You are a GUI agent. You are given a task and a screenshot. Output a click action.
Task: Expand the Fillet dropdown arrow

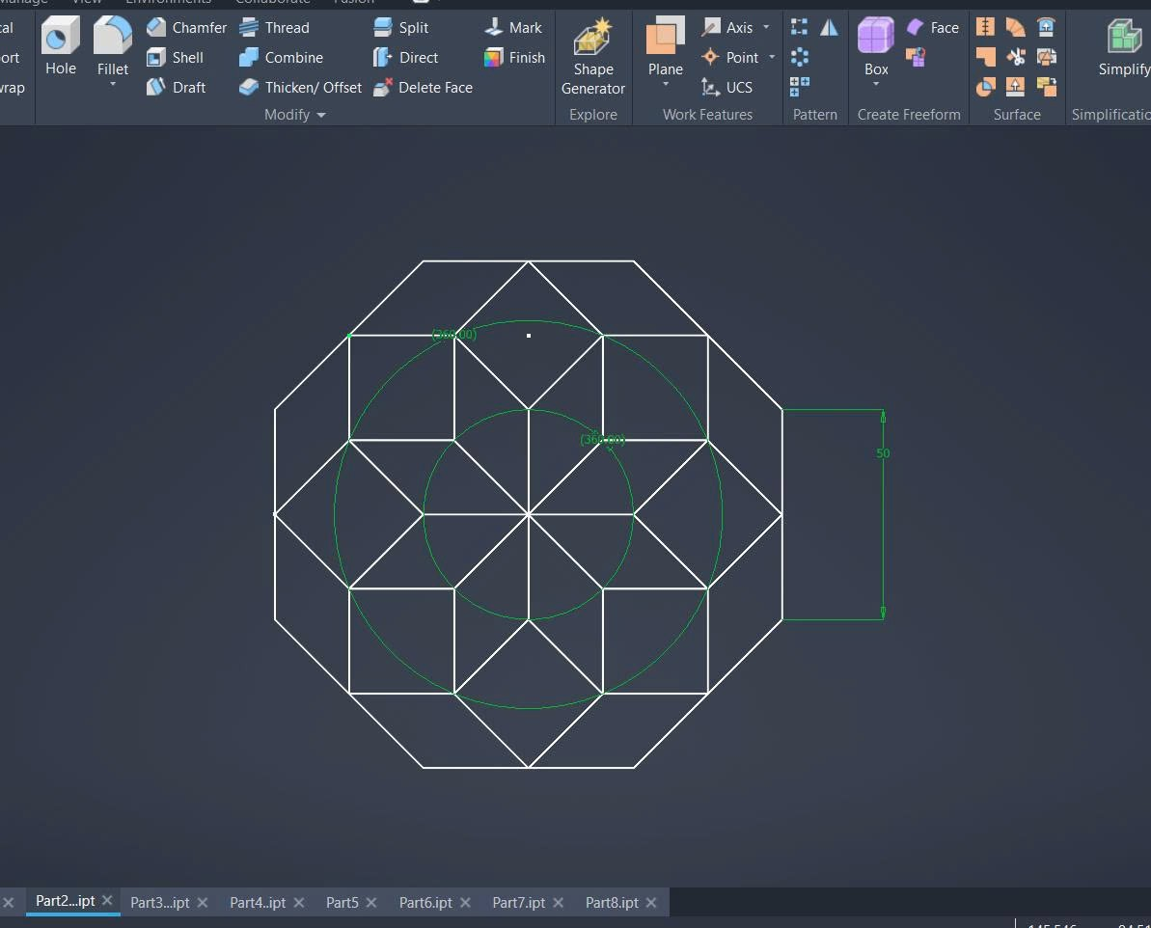click(113, 85)
